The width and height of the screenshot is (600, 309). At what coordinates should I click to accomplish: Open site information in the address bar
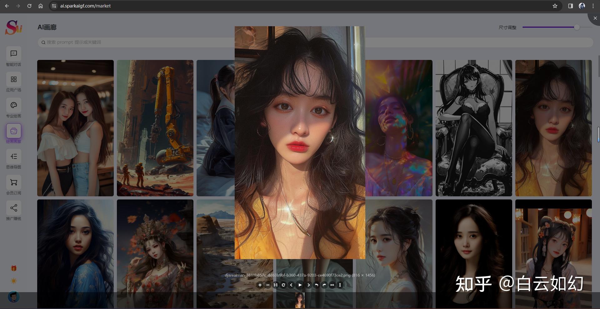pos(54,6)
